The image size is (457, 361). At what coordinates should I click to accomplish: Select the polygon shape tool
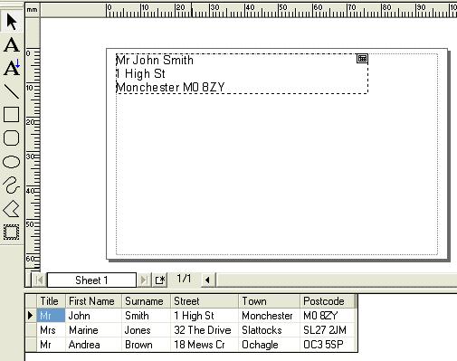pyautogui.click(x=12, y=209)
